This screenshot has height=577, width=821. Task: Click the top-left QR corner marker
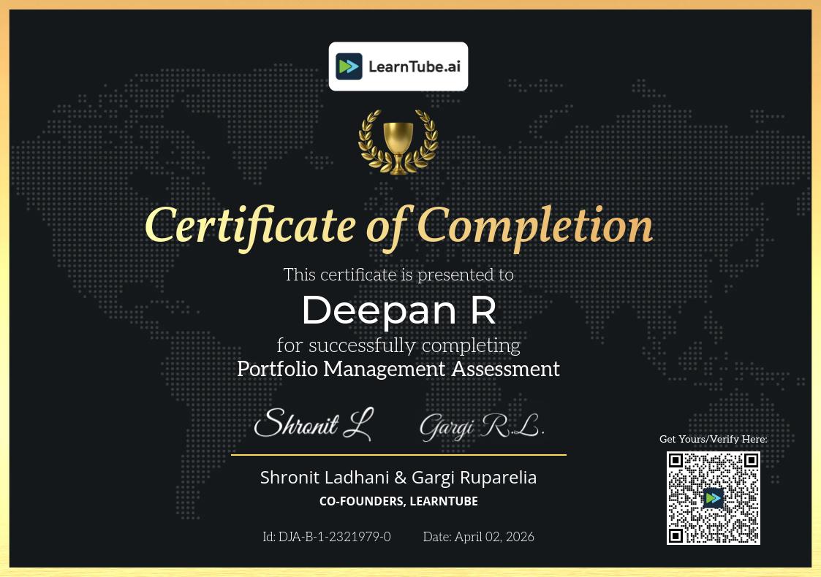click(676, 460)
